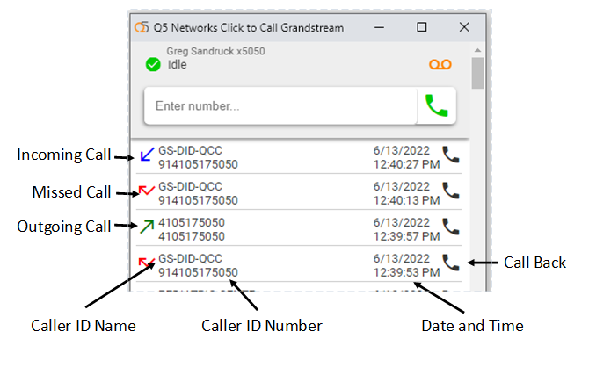Click the Q5 Networks app icon in title bar

(141, 27)
